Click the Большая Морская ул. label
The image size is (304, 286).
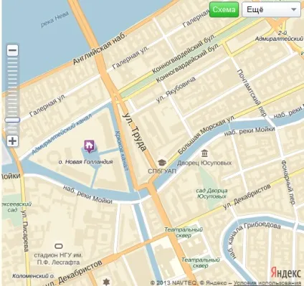click(206, 135)
